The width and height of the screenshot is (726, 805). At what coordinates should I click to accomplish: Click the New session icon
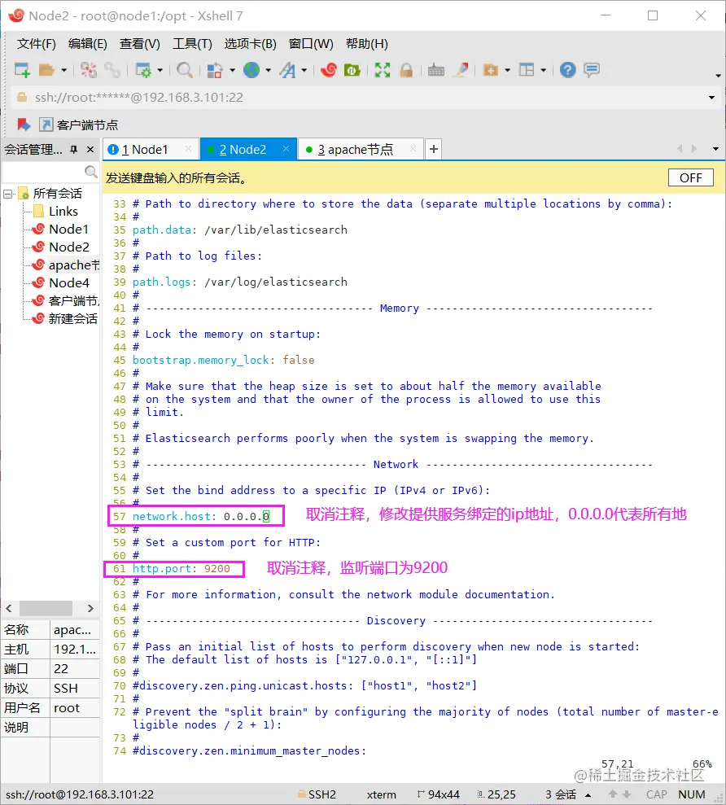pos(22,70)
